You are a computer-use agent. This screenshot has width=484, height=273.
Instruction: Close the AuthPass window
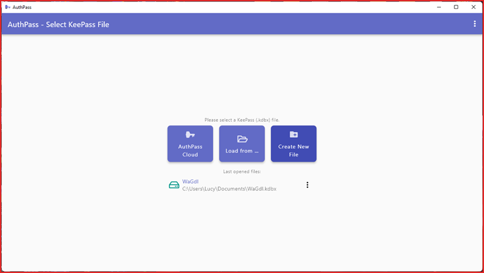pyautogui.click(x=474, y=7)
